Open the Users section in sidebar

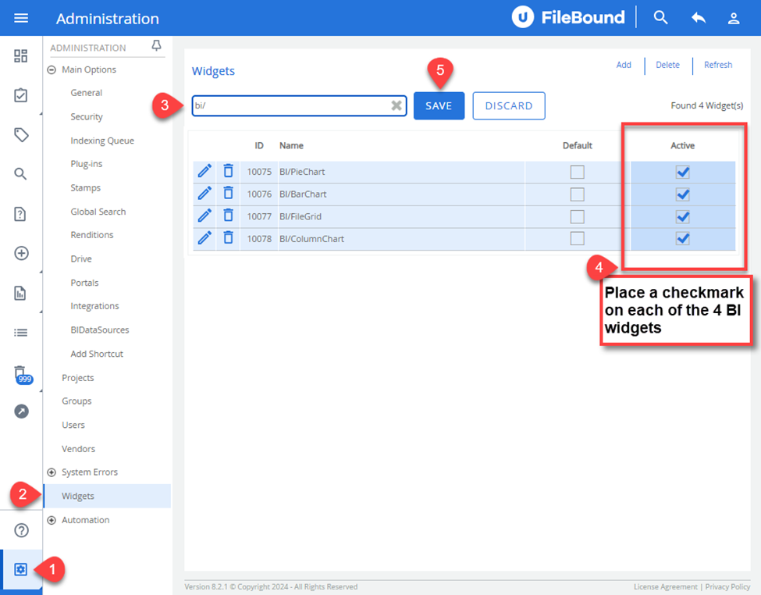point(73,425)
